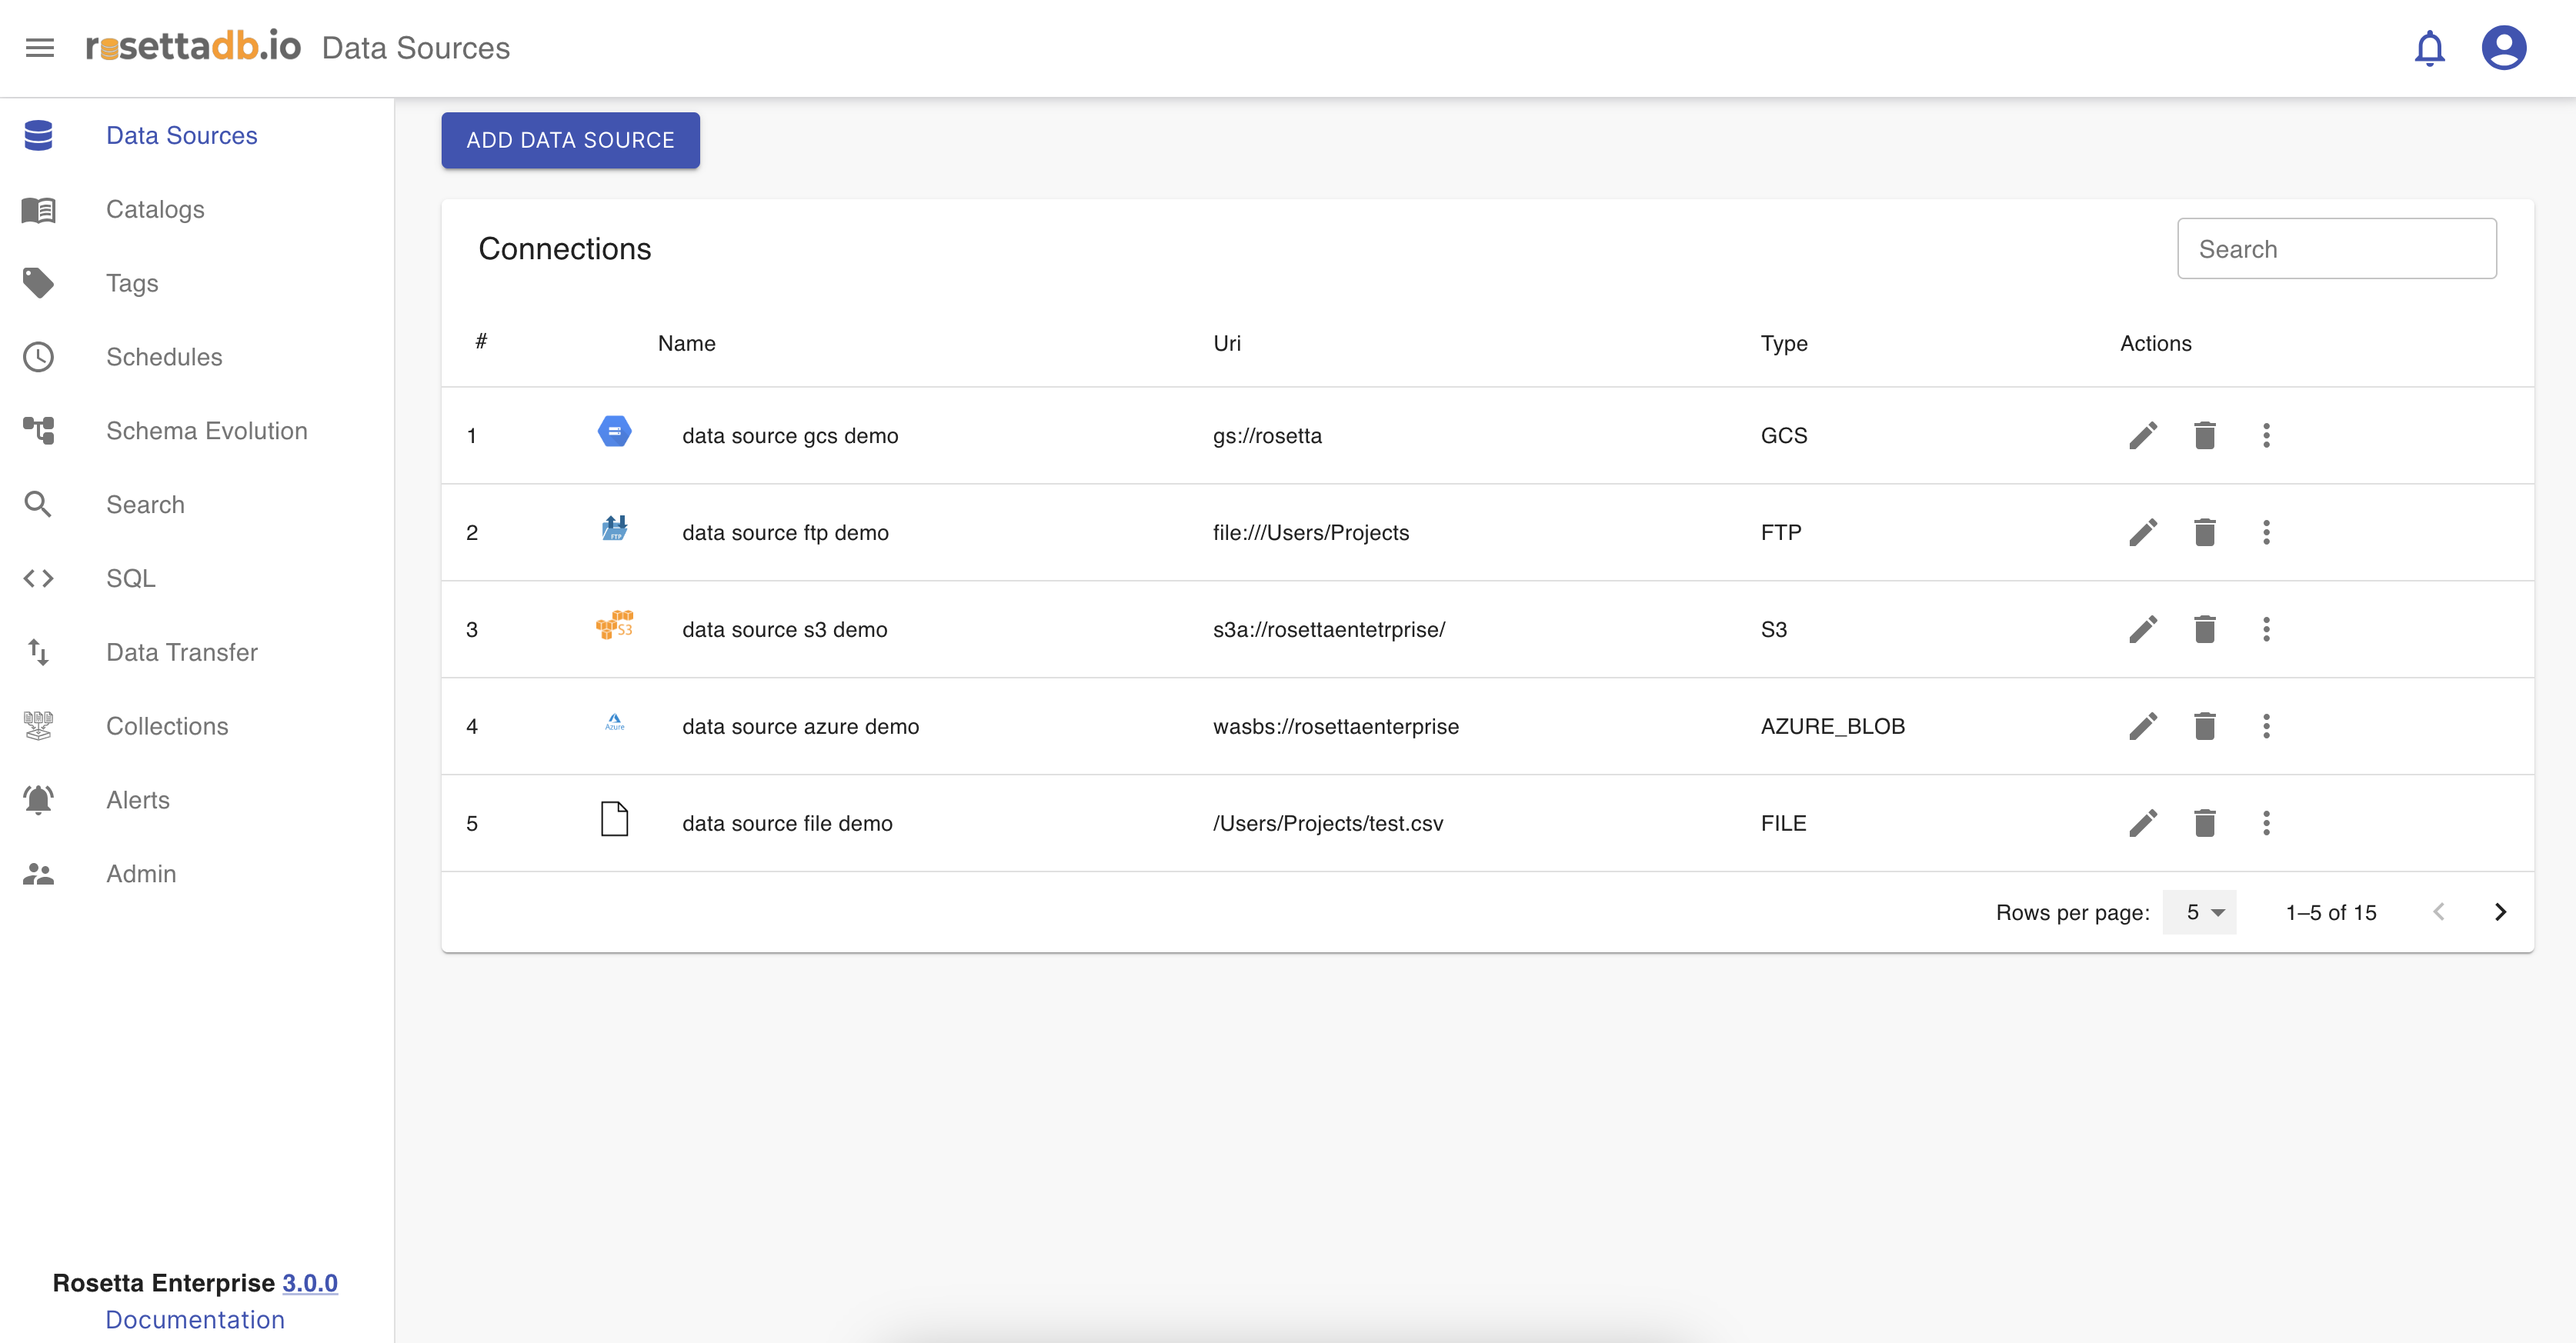
Task: Edit the gcs demo data source
Action: coord(2143,435)
